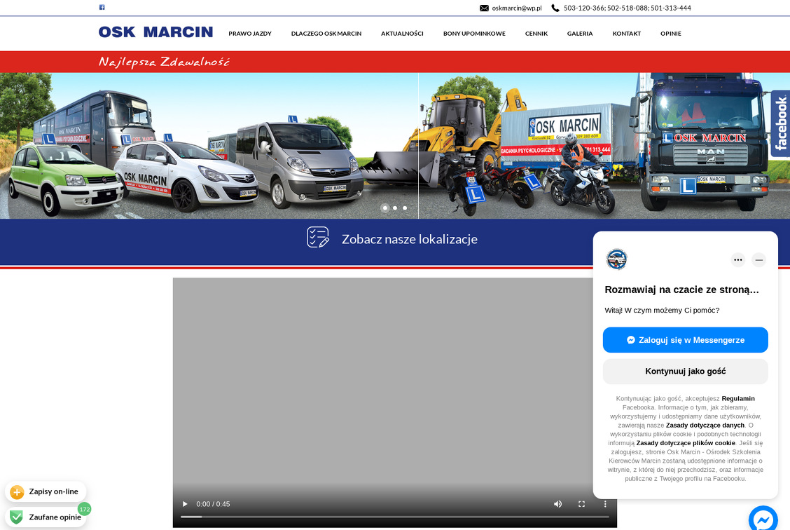Open the Facebook icon in top bar
Viewport: 790px width, 530px height.
pyautogui.click(x=102, y=7)
